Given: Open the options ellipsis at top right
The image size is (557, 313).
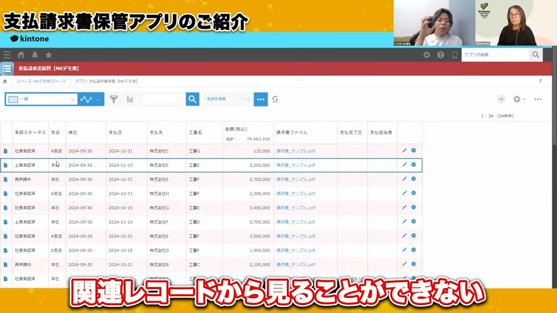Looking at the screenshot, I should 538,99.
